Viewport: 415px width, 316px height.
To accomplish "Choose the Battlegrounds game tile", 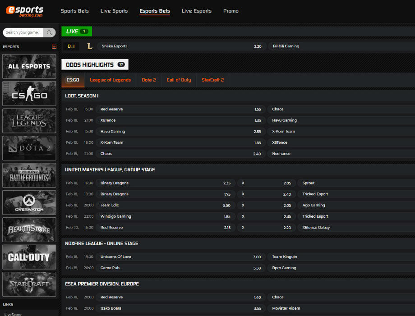I will point(29,175).
